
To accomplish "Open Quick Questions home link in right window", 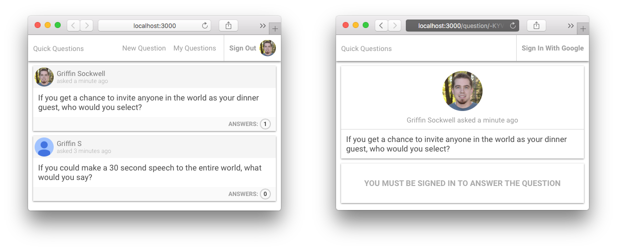I will point(367,48).
